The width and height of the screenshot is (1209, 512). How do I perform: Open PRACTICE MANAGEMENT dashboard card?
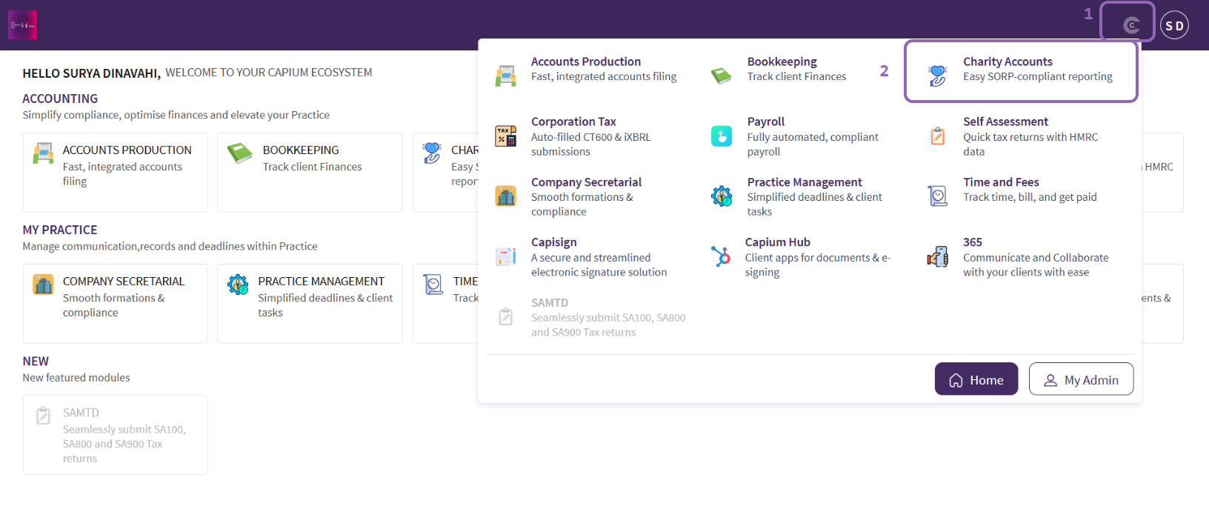310,304
